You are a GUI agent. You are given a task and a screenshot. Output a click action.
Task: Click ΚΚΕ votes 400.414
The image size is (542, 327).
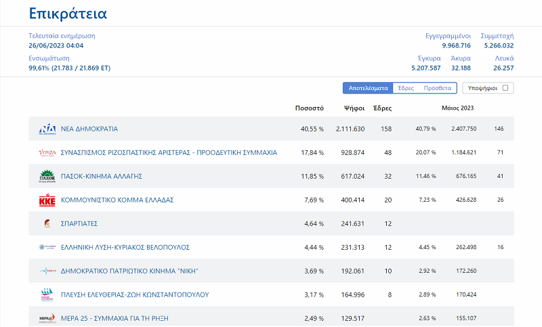pyautogui.click(x=352, y=200)
